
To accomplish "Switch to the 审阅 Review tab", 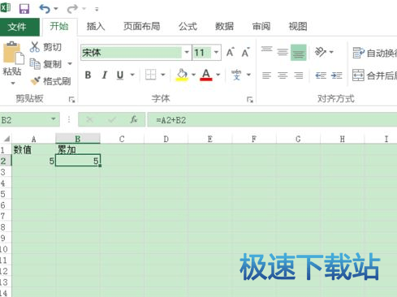I will 261,27.
